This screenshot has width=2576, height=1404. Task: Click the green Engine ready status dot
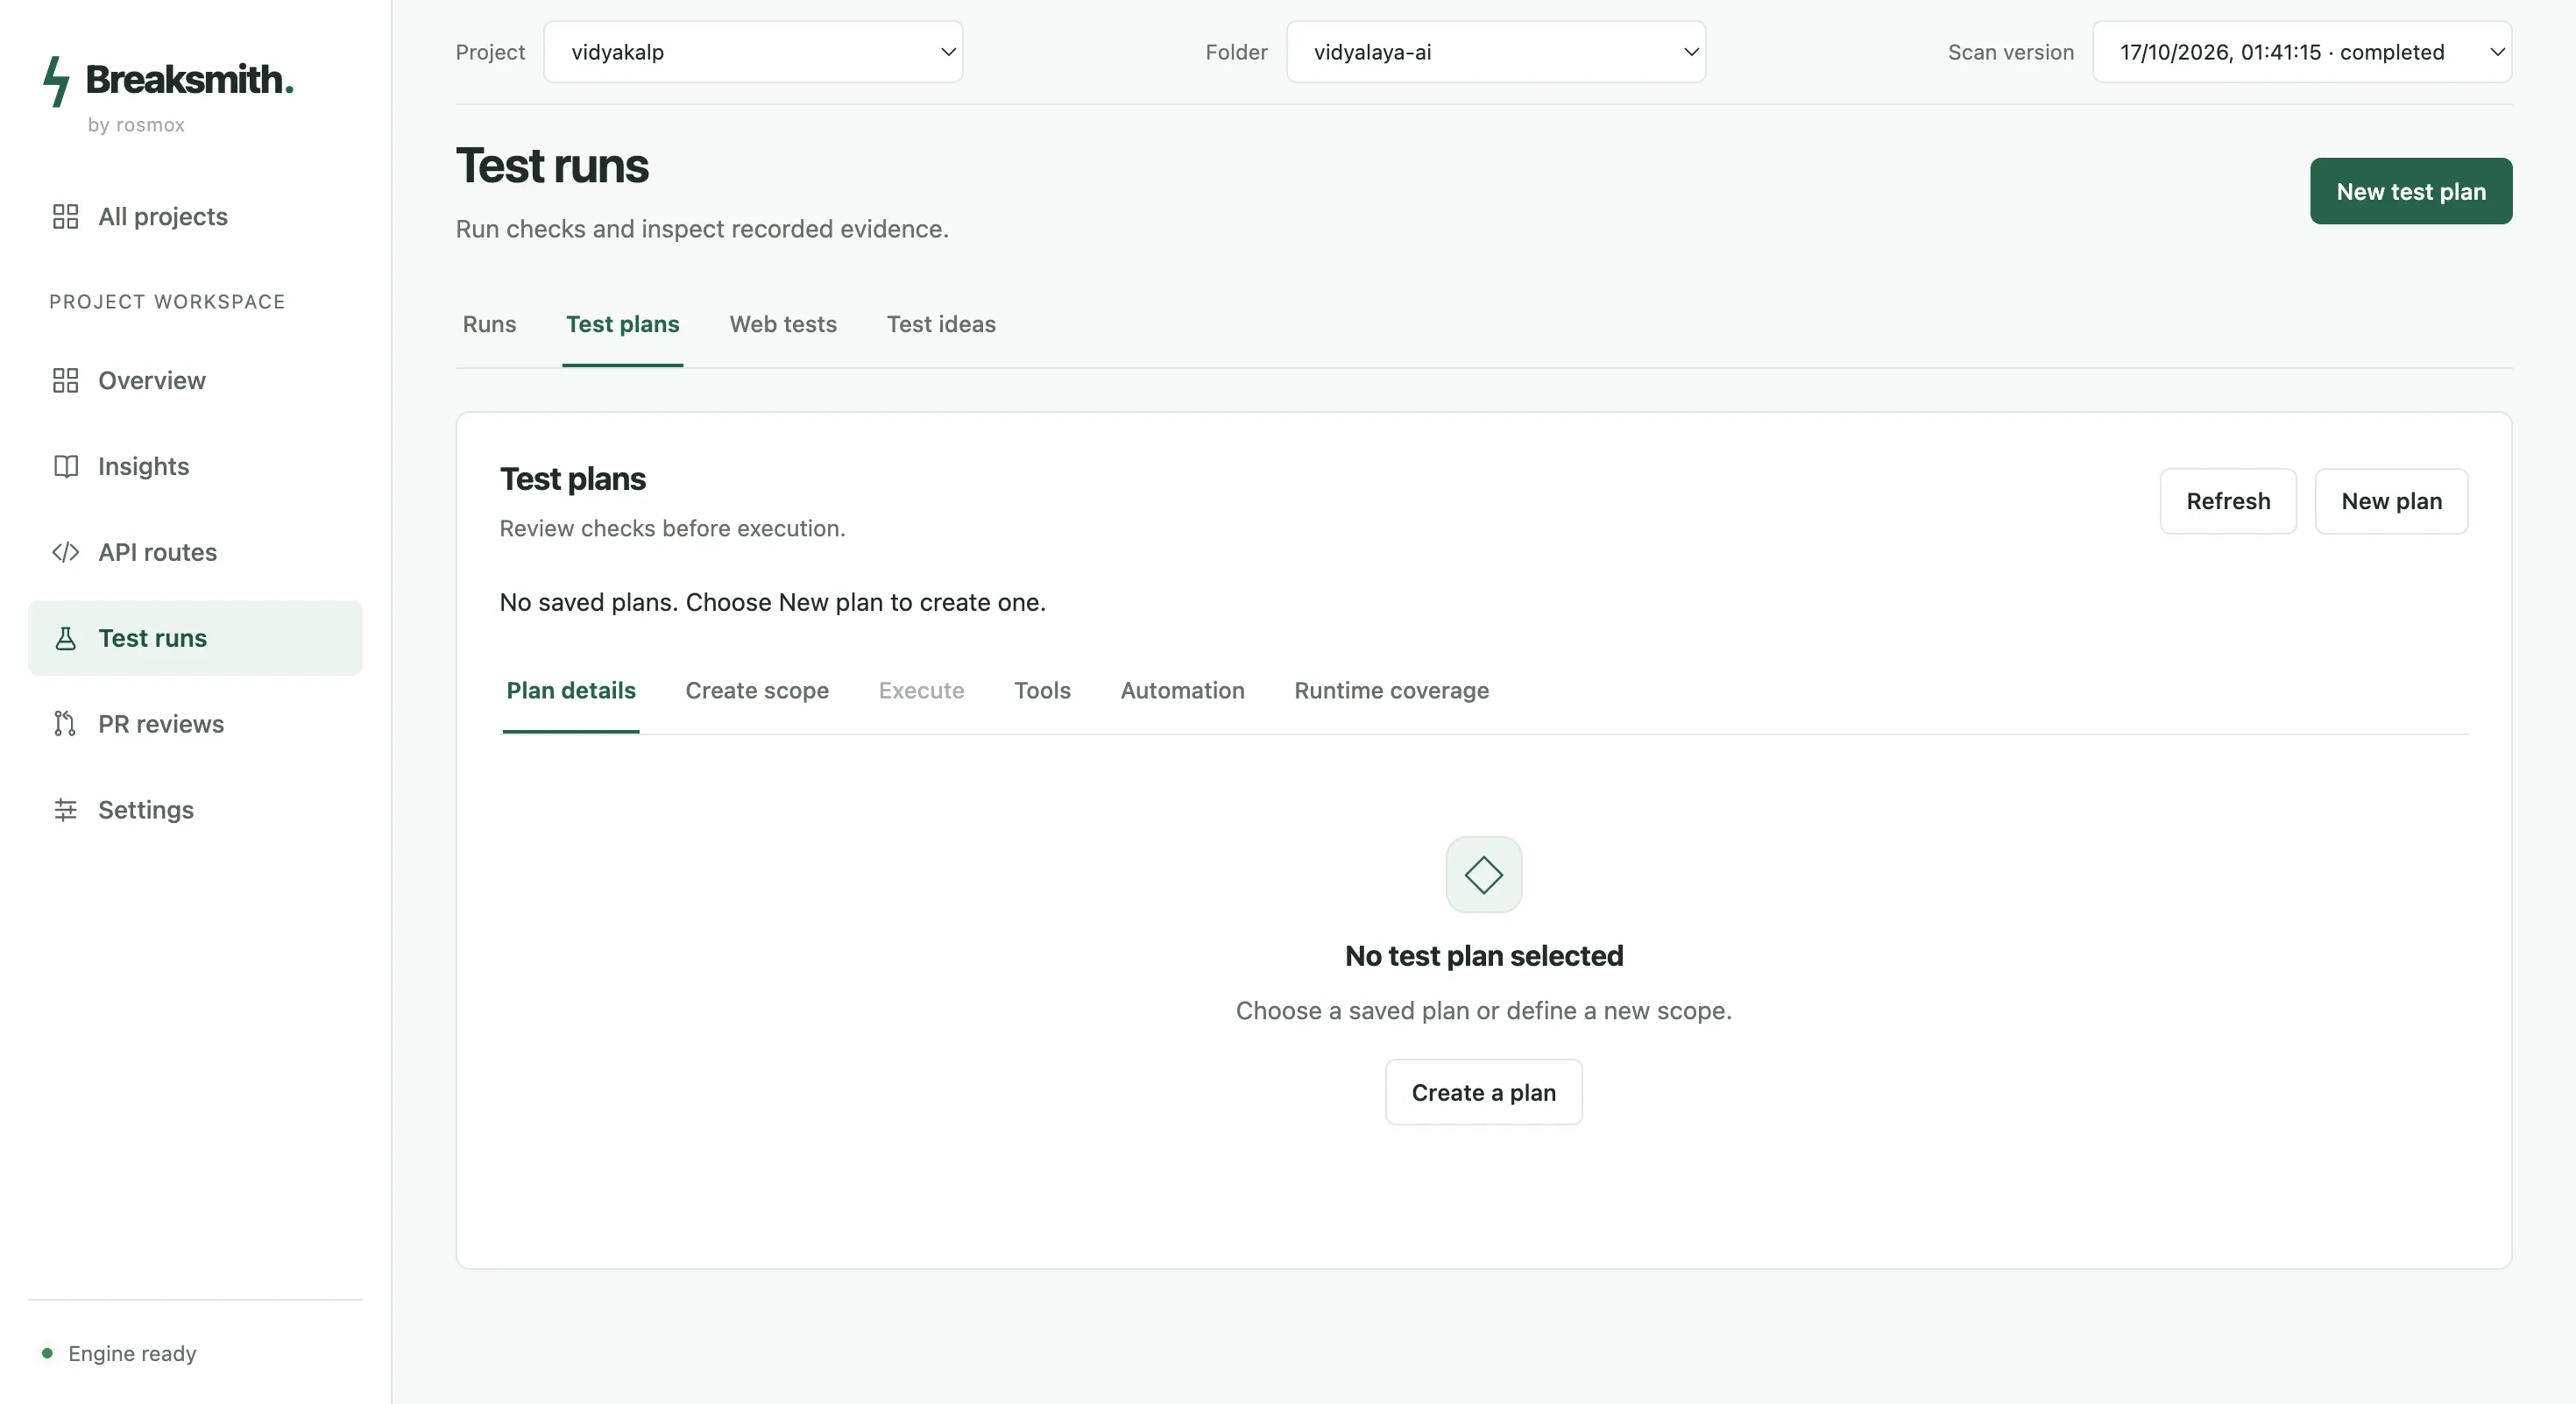[x=47, y=1354]
